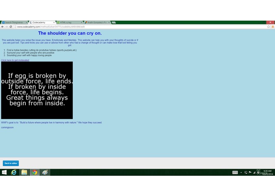
Task: Click the browser forward arrow
Action: pyautogui.click(x=7, y=27)
